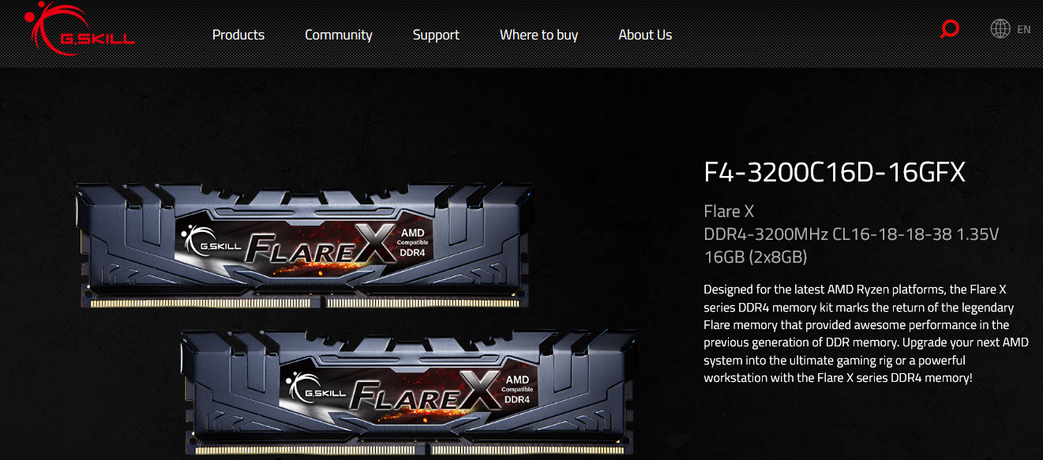This screenshot has height=460, width=1043.
Task: Open the About Us menu
Action: point(645,35)
